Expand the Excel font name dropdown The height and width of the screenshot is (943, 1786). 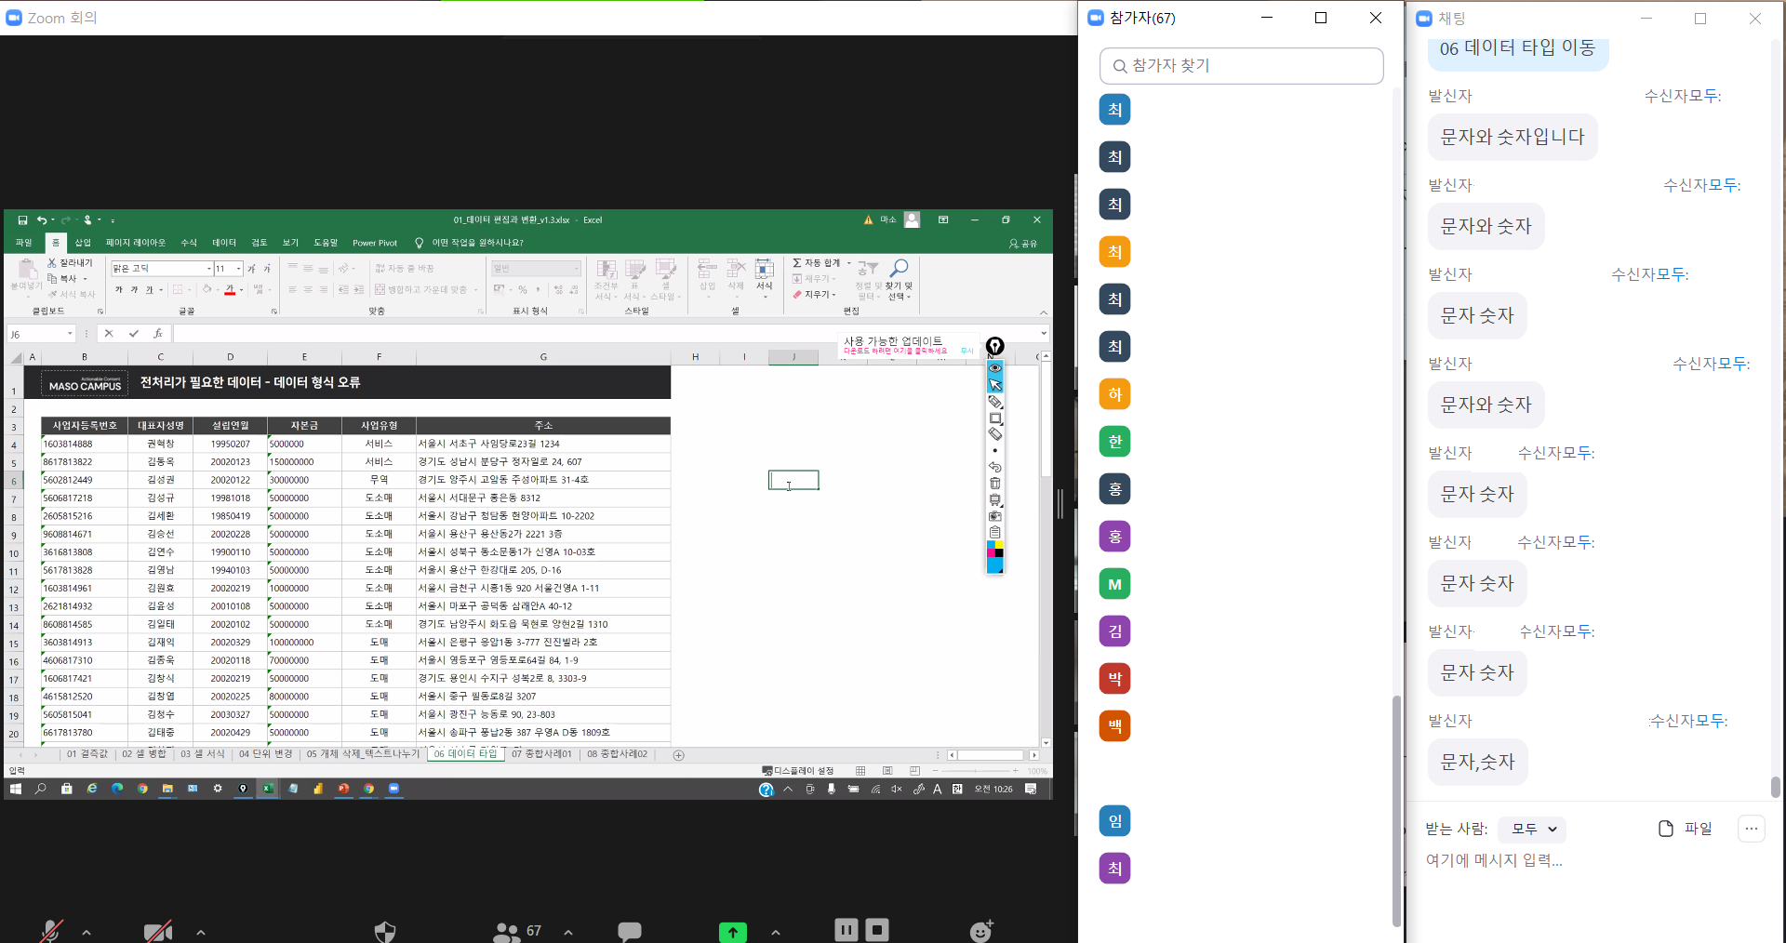point(208,269)
